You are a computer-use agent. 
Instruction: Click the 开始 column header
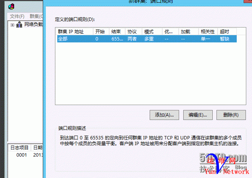coord(101,32)
